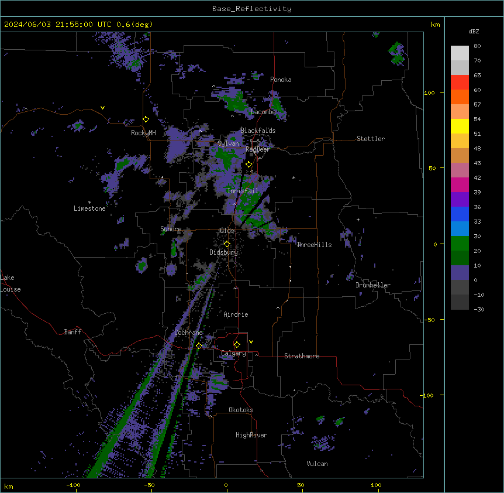The image size is (504, 493).
Task: Click the -50 tick on the horizontal axis
Action: pyautogui.click(x=149, y=485)
